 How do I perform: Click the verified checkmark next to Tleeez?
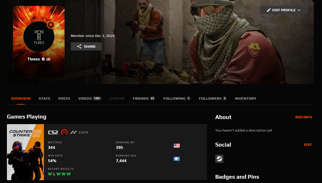click(43, 59)
